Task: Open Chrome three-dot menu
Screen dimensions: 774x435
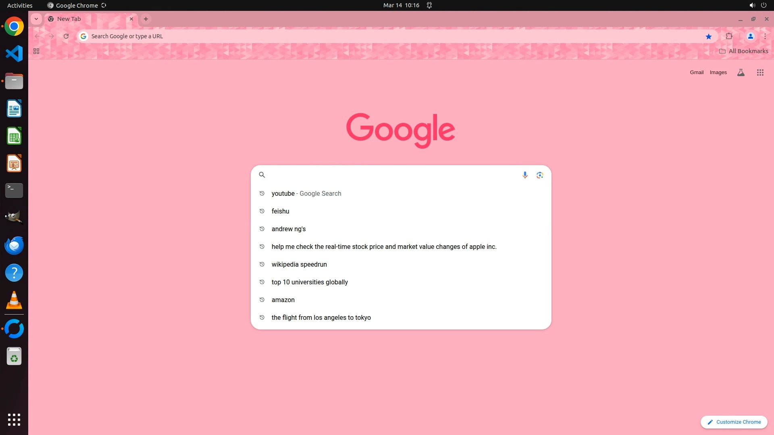Action: point(765,36)
